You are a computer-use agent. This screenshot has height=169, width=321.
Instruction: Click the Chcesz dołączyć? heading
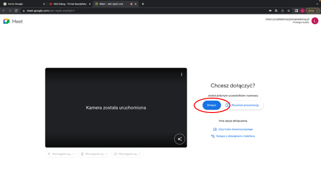(x=233, y=86)
